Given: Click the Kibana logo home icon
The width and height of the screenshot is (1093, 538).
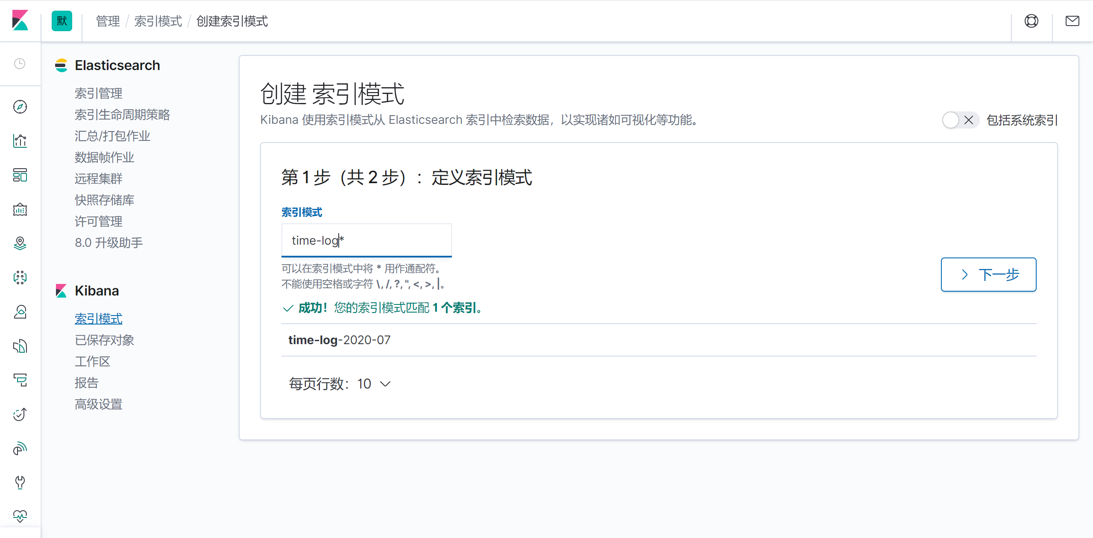Looking at the screenshot, I should [20, 20].
